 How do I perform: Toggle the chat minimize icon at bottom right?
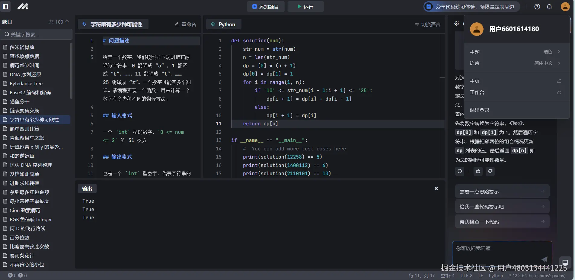[566, 262]
